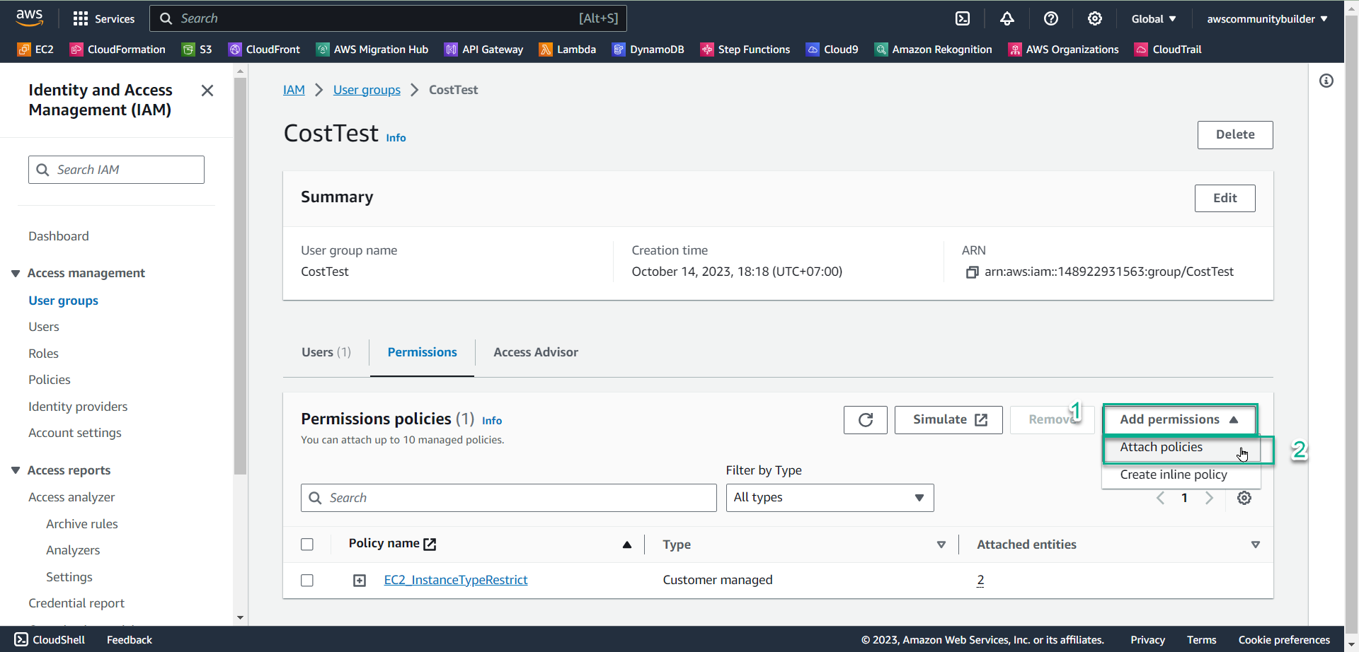Select the Permissions tab
The image size is (1359, 652).
[423, 352]
